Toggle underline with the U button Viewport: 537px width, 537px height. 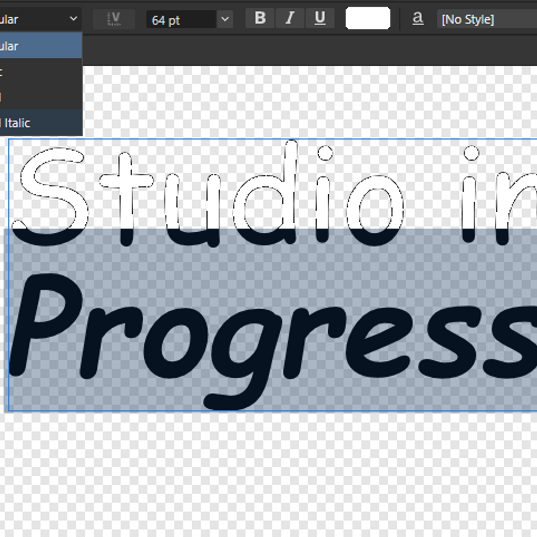coord(320,19)
